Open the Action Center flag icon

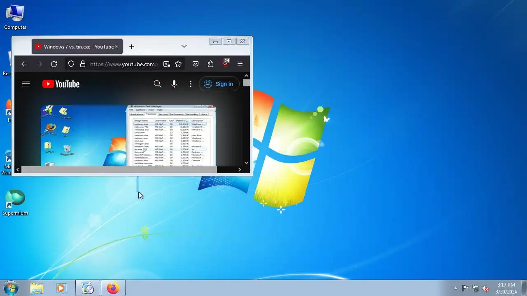point(465,288)
